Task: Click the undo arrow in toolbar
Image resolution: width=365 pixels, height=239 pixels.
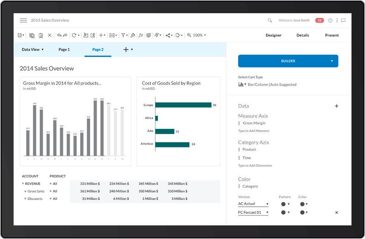Action: 59,35
